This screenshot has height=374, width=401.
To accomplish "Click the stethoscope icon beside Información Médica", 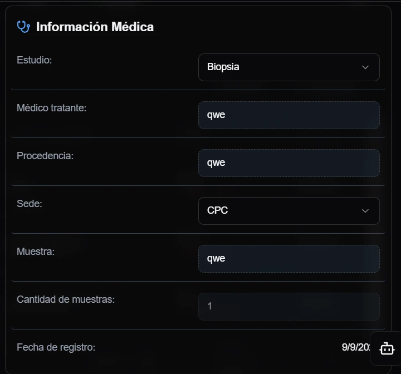I will tap(23, 26).
